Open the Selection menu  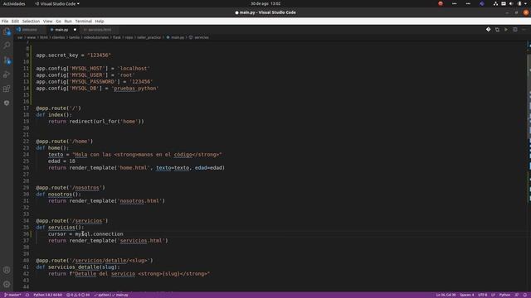(32, 22)
